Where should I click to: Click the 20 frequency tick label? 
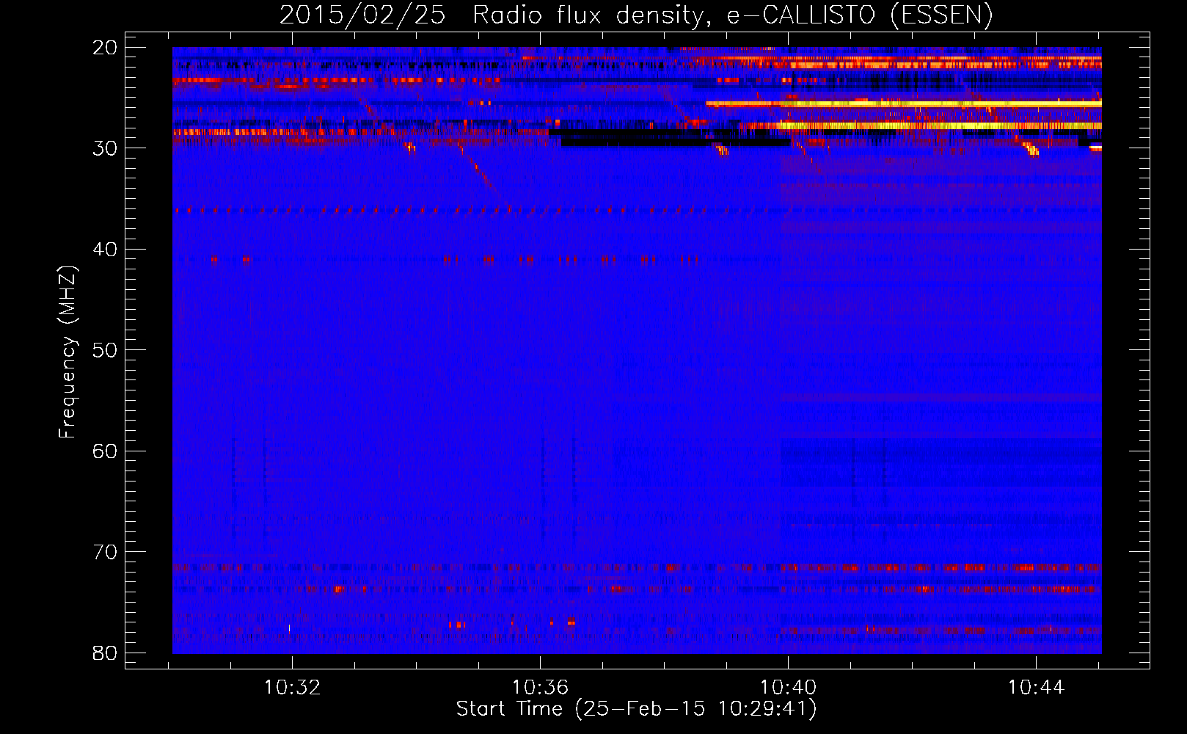pos(105,48)
